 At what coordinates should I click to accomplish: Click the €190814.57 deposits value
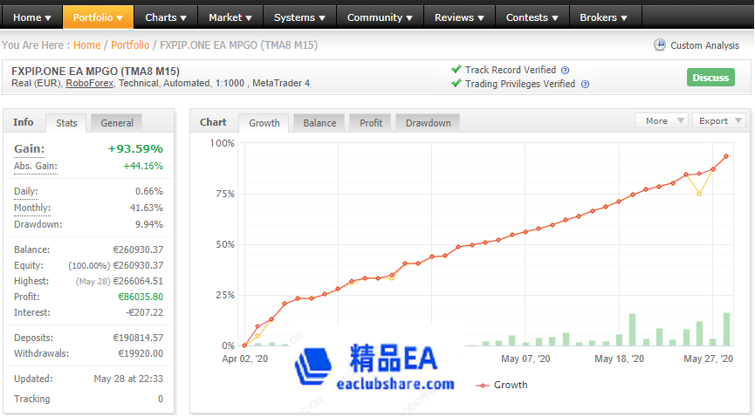pyautogui.click(x=138, y=338)
